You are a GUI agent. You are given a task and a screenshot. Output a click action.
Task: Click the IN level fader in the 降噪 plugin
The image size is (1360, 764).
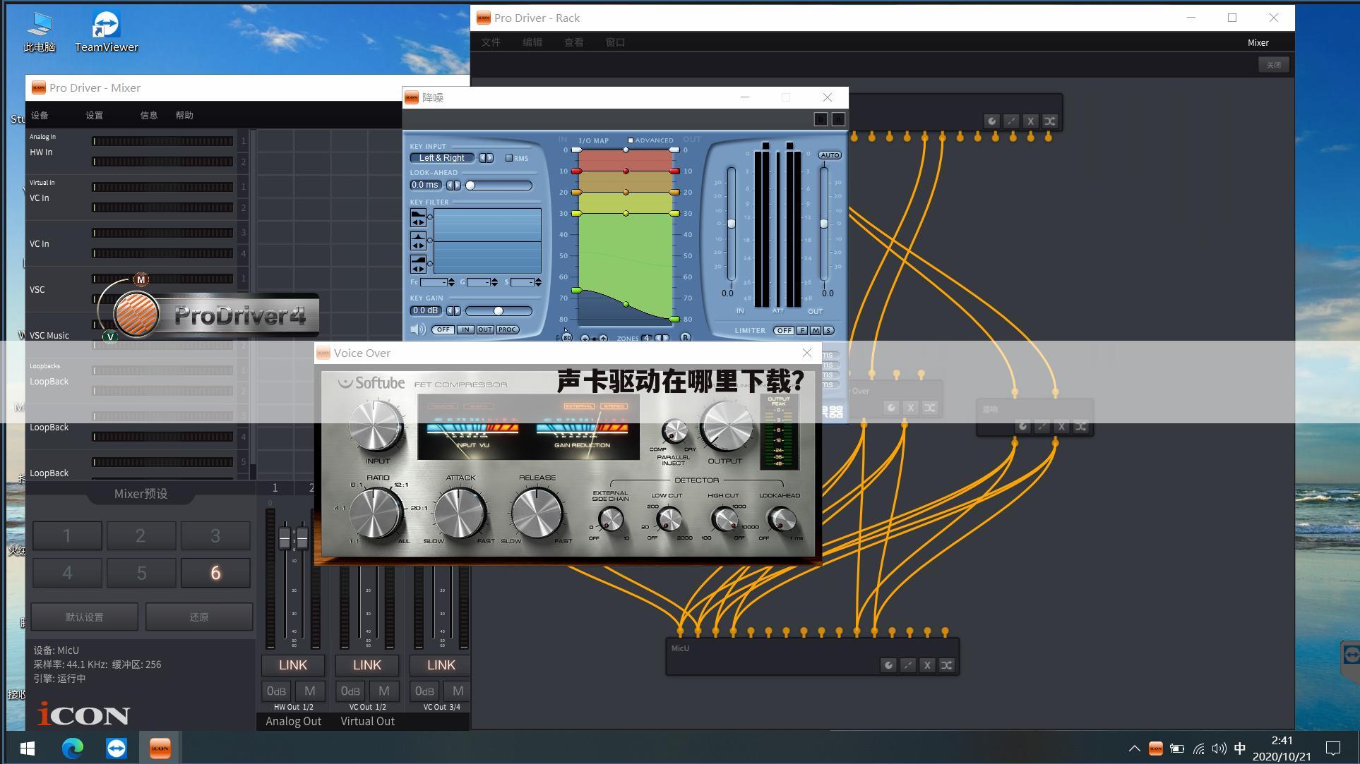tap(732, 224)
